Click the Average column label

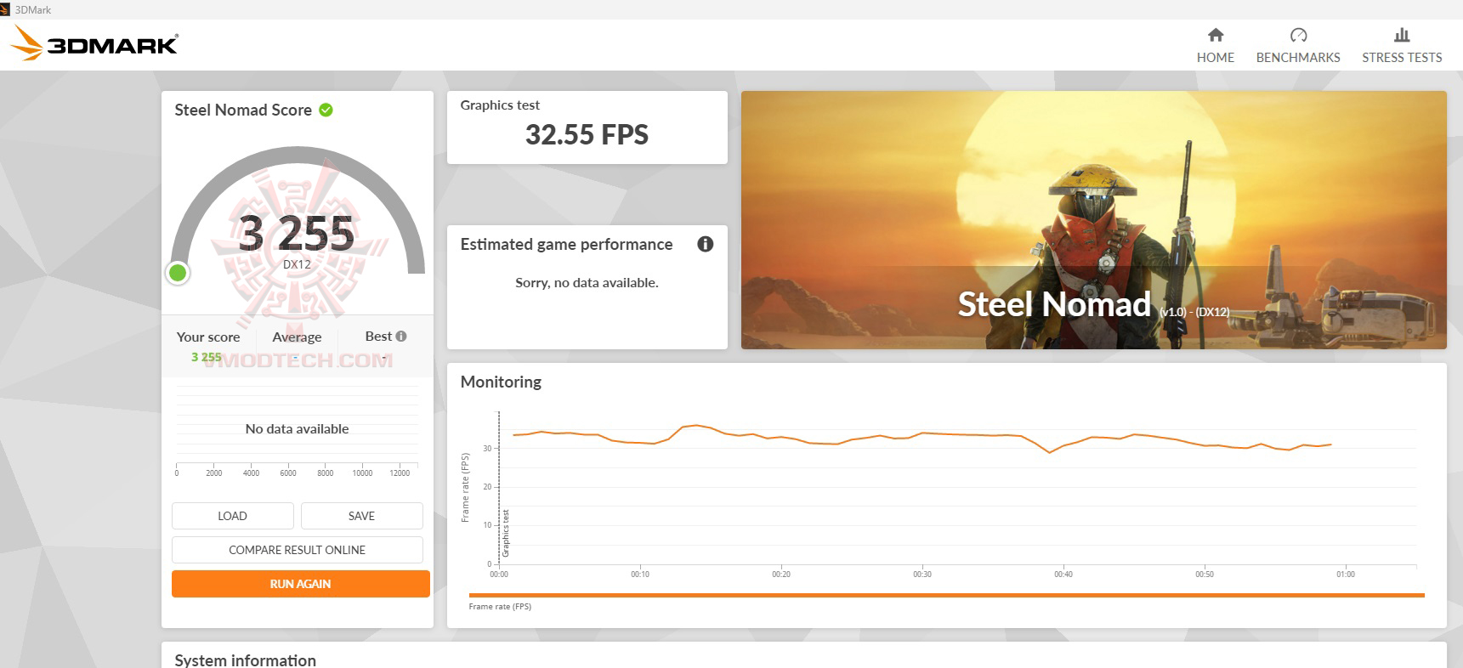coord(297,337)
